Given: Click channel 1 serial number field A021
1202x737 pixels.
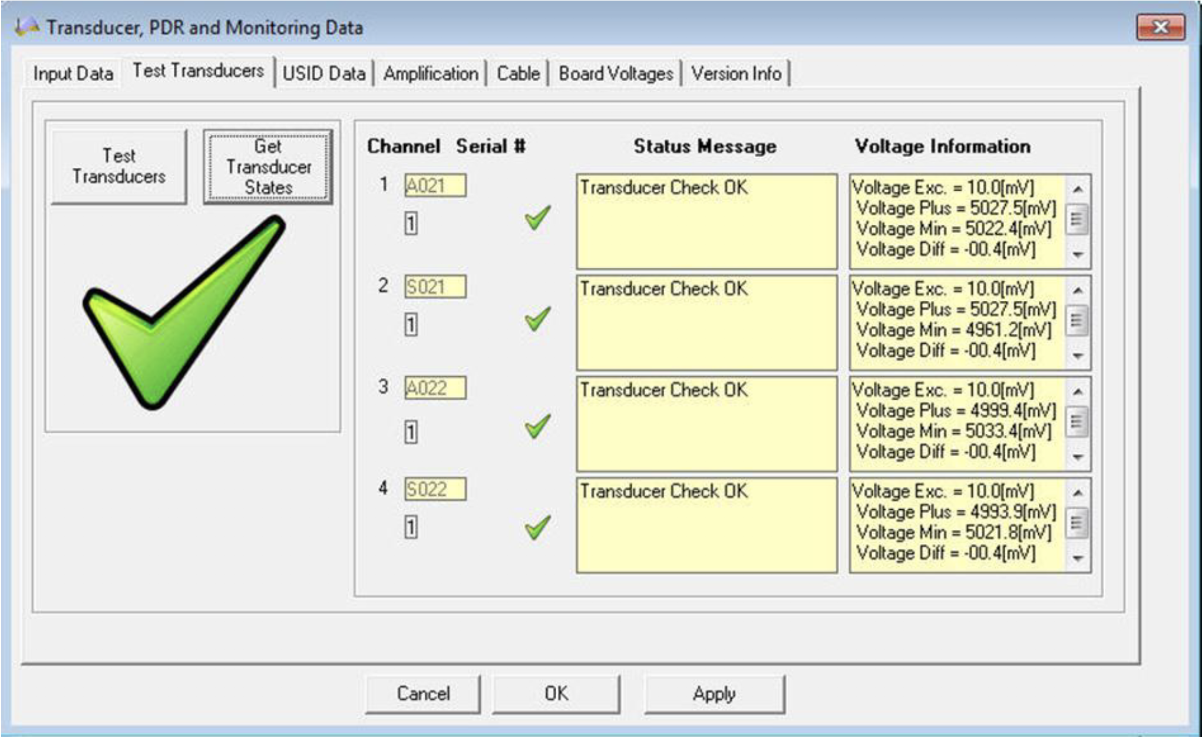Looking at the screenshot, I should click(x=435, y=186).
